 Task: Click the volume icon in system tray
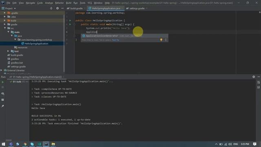coord(230,144)
